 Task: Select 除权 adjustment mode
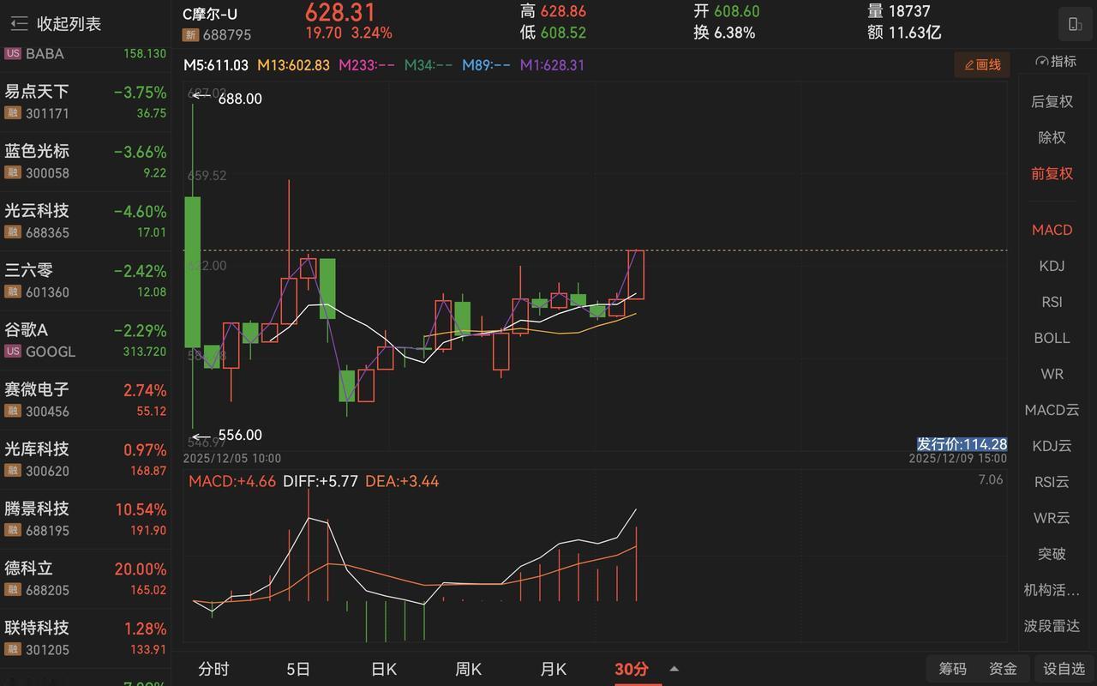tap(1052, 137)
